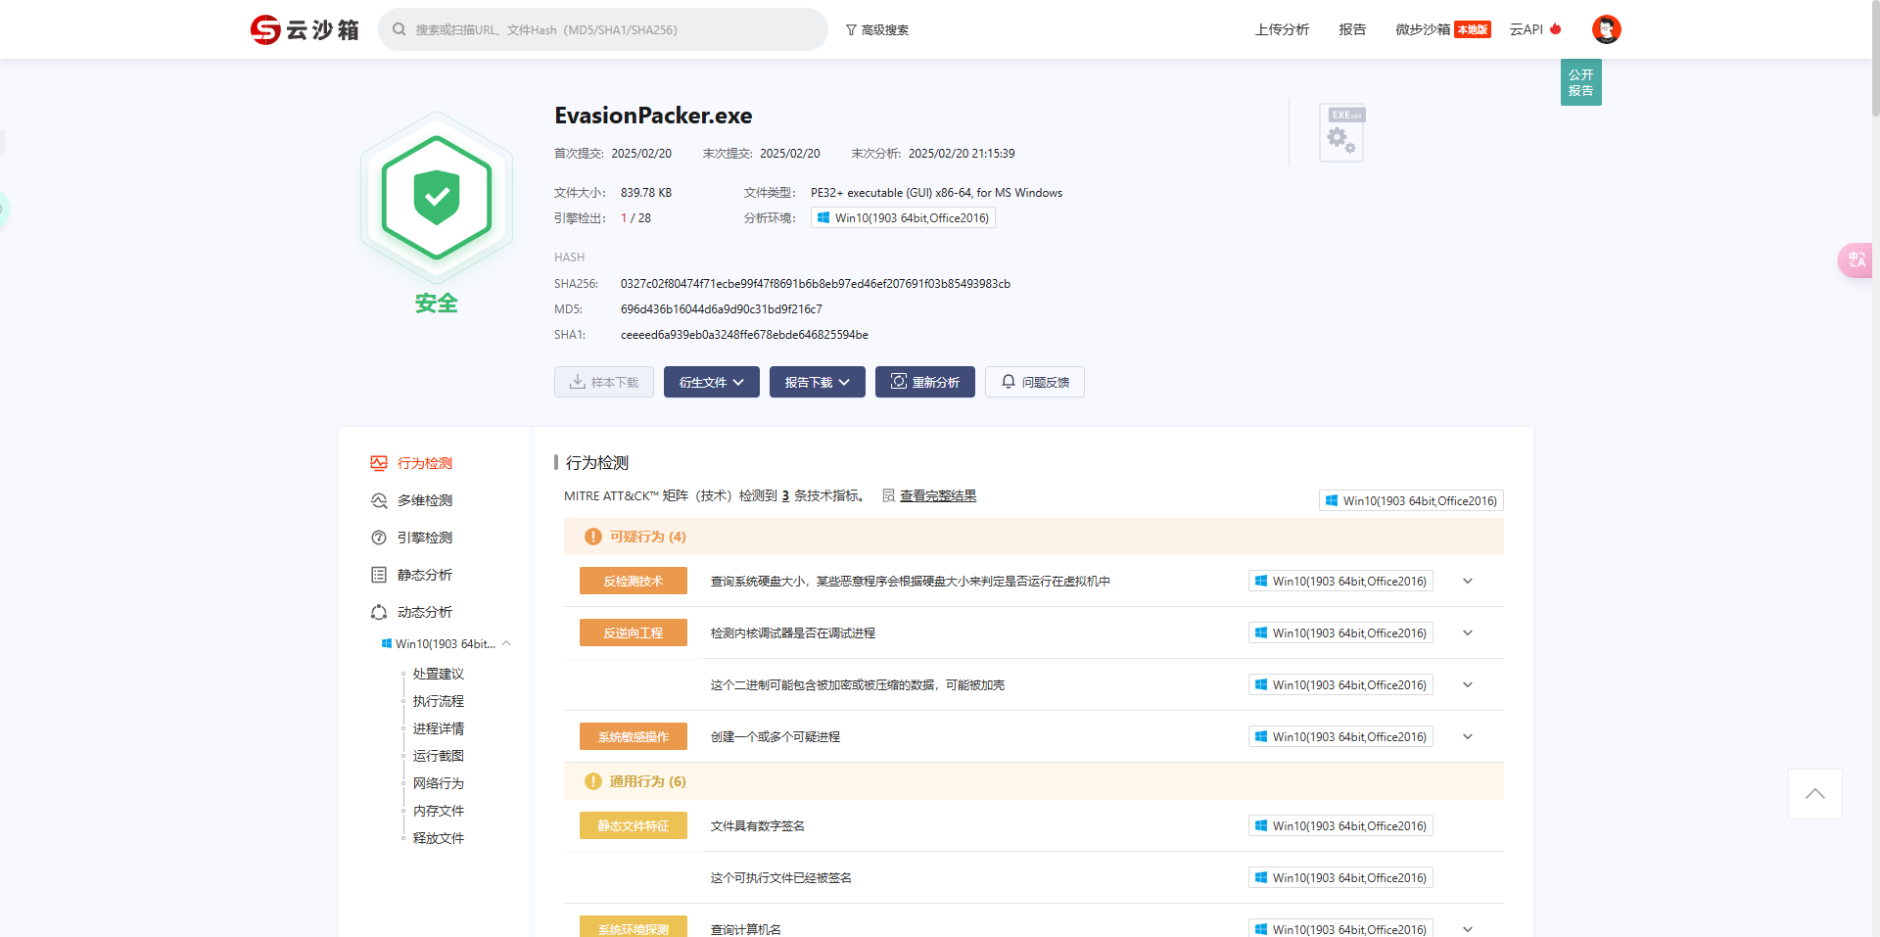This screenshot has height=937, width=1880.
Task: Expand the 可能被加壳 behavior row
Action: 1468,684
